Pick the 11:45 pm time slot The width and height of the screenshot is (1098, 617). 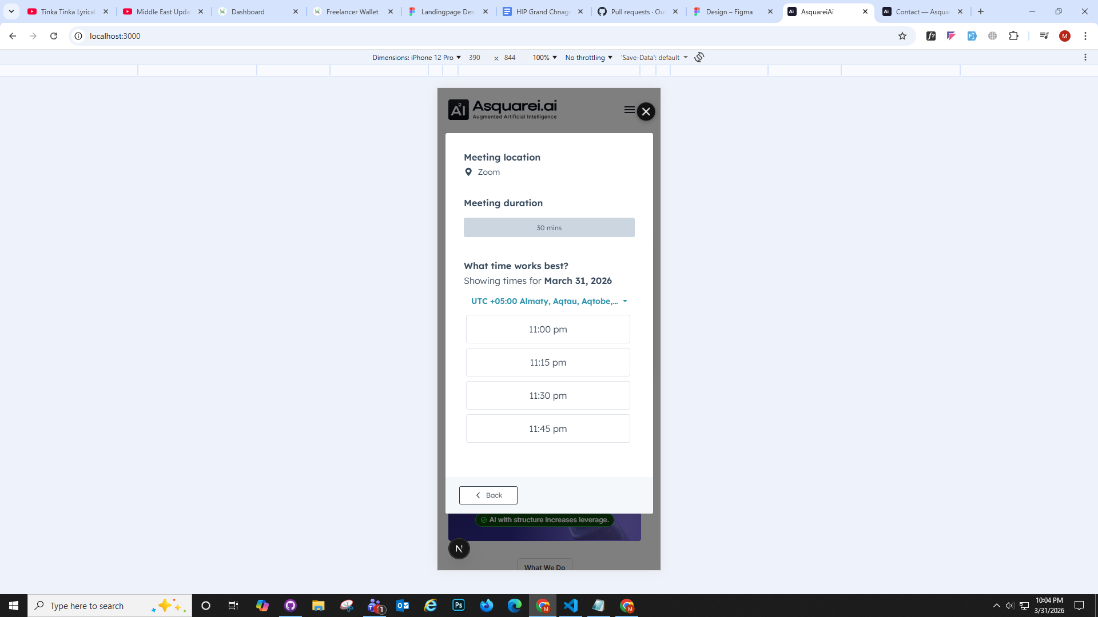click(548, 428)
